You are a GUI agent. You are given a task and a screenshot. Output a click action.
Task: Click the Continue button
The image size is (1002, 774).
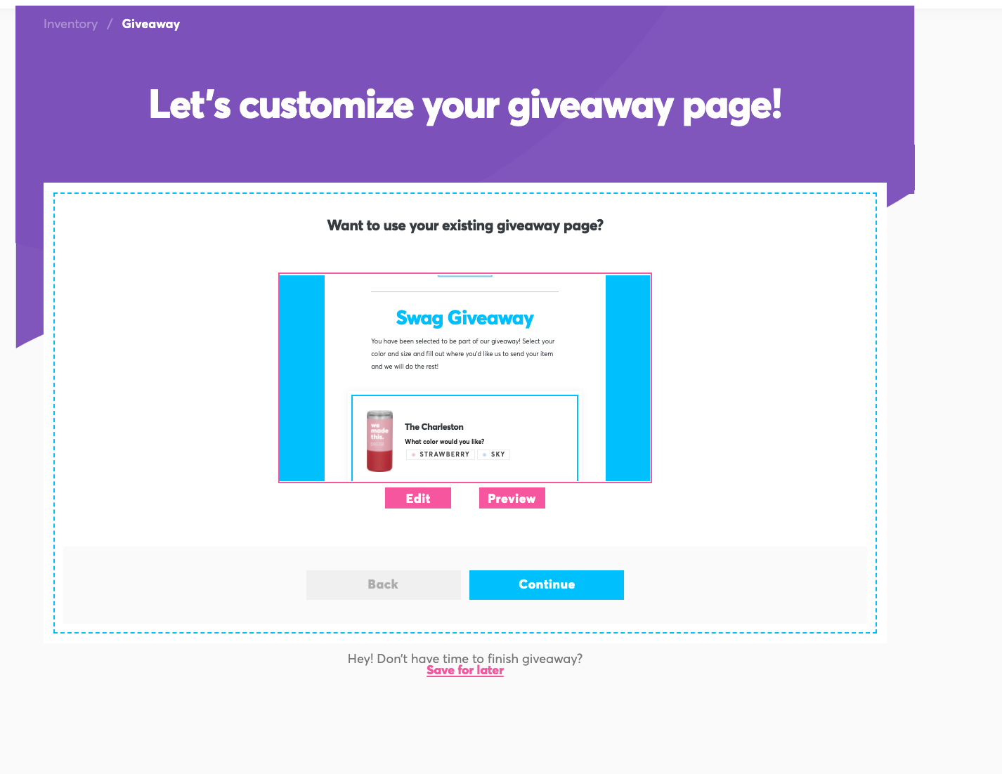point(546,584)
